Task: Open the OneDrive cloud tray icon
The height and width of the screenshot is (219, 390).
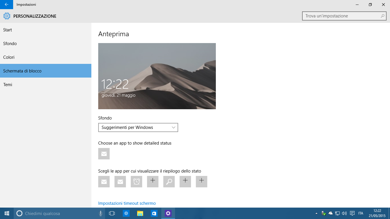Action: click(331, 213)
